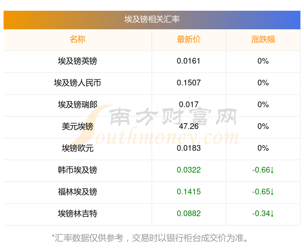The height and width of the screenshot is (249, 304).
Task: Click the 埃及镑相关汇率 title banner
Action: (x=152, y=19)
